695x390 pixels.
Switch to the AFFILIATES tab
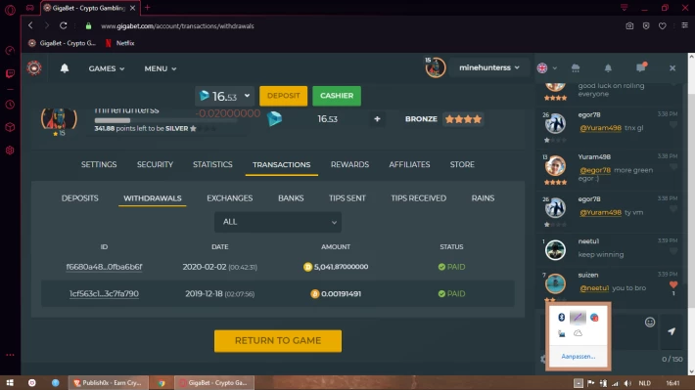(409, 164)
